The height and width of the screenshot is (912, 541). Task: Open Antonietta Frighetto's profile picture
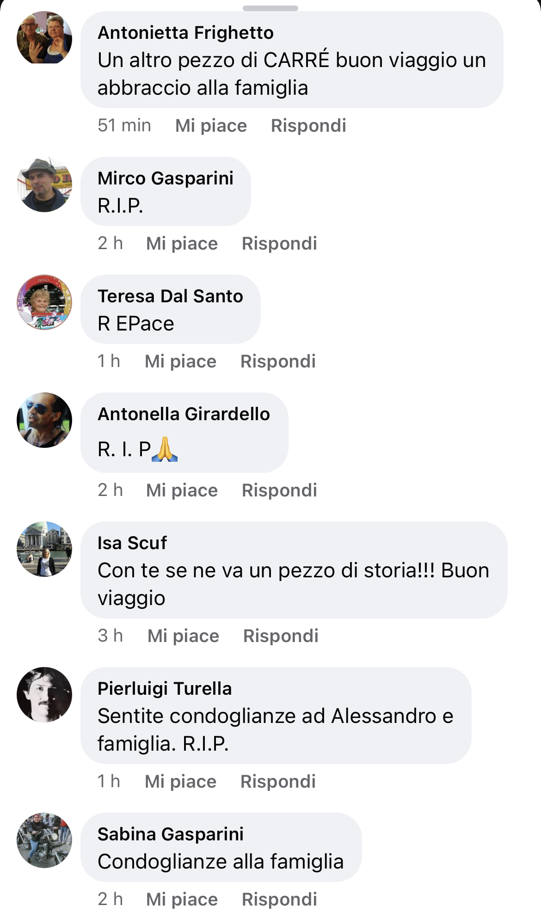[44, 38]
